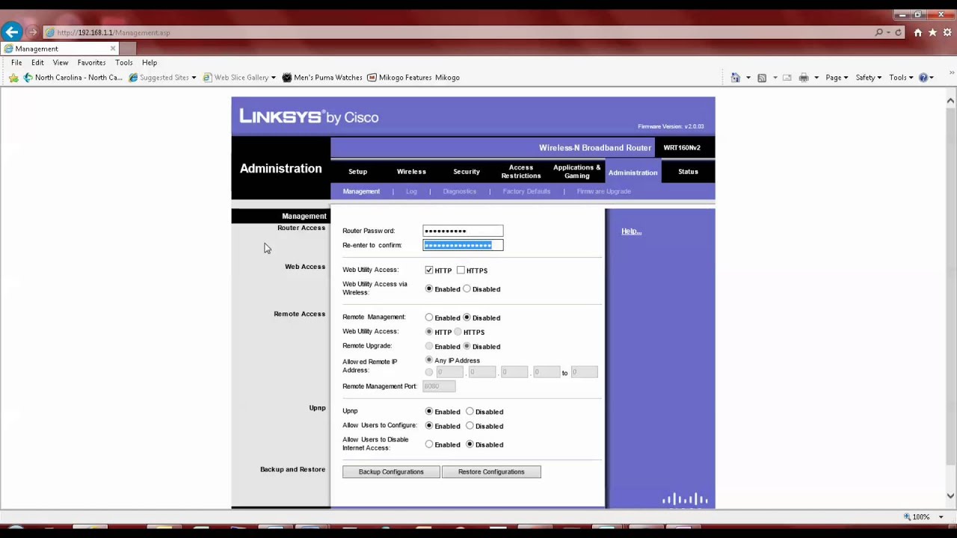957x538 pixels.
Task: Click the Help link in right panel
Action: click(631, 232)
